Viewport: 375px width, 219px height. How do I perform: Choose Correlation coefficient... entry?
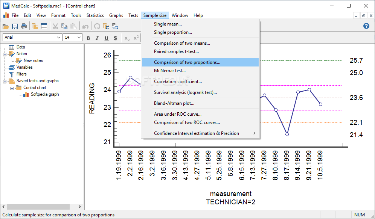click(200, 82)
